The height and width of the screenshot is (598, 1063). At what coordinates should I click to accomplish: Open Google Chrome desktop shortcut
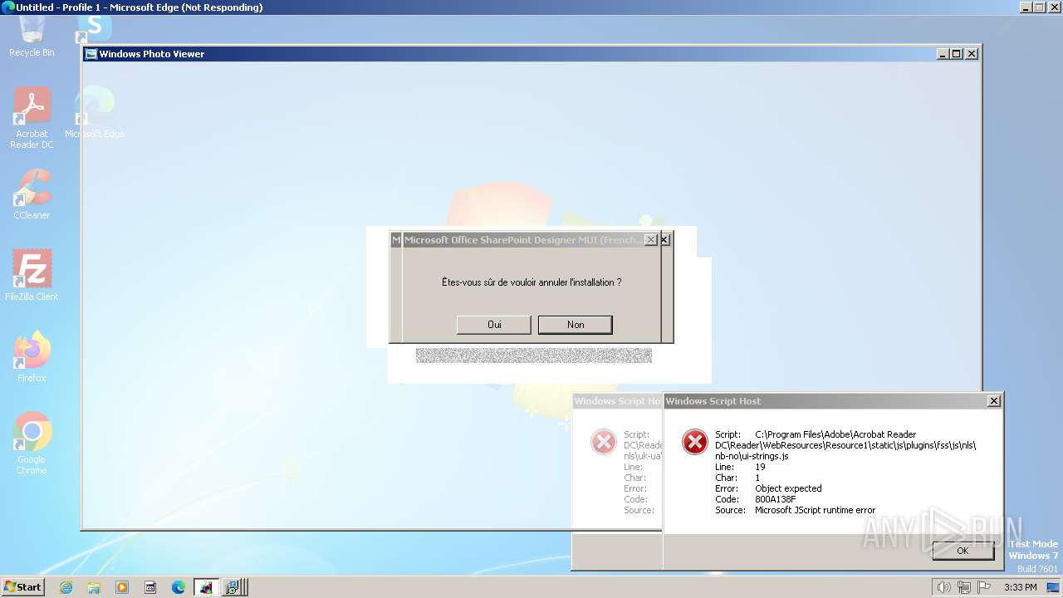32,444
